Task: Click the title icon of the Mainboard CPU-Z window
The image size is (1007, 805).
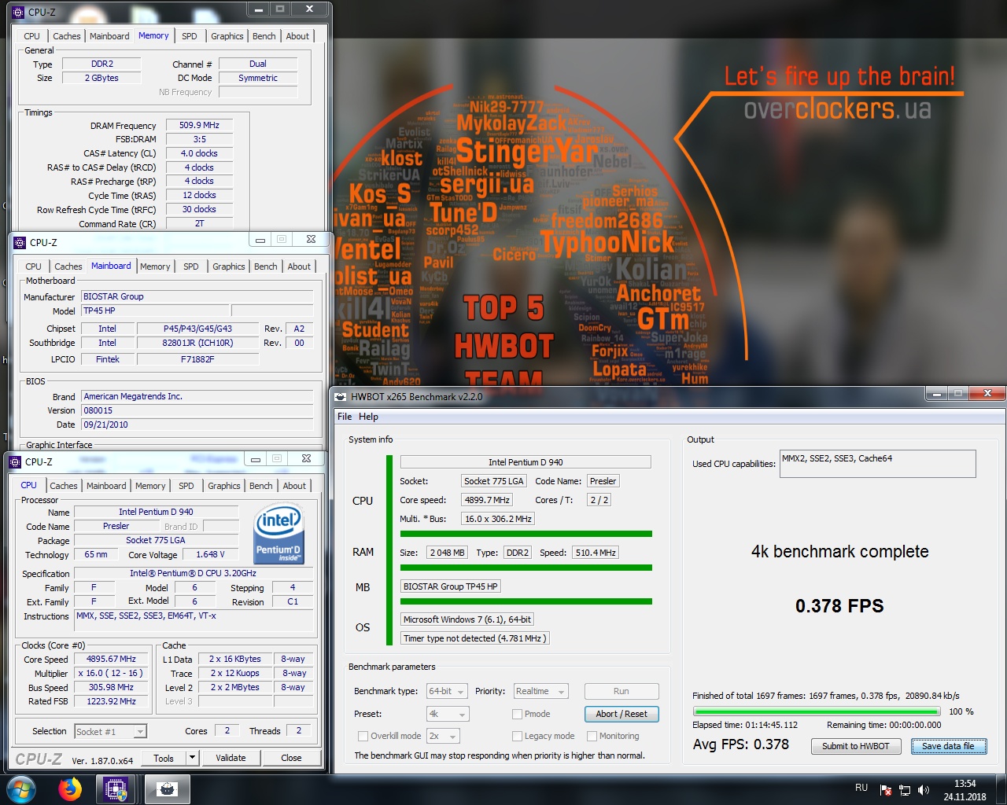Action: 20,242
